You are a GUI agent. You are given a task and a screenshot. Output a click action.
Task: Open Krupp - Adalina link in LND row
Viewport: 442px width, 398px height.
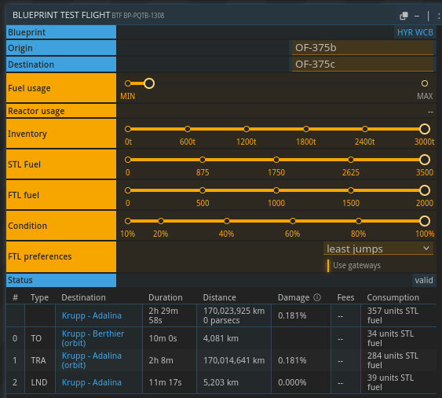[x=92, y=382]
